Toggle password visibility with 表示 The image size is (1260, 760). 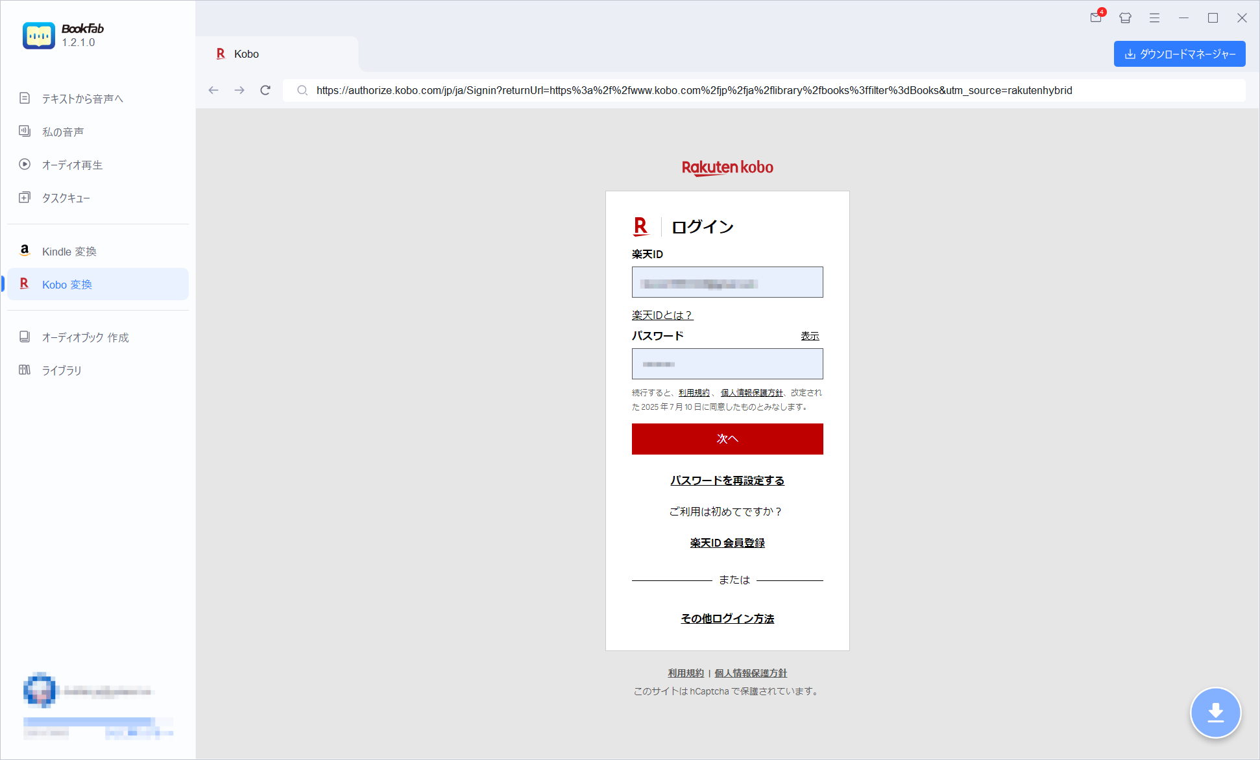pyautogui.click(x=809, y=336)
